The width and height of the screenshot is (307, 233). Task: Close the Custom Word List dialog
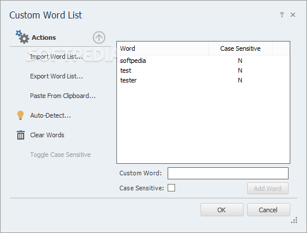pos(293,14)
